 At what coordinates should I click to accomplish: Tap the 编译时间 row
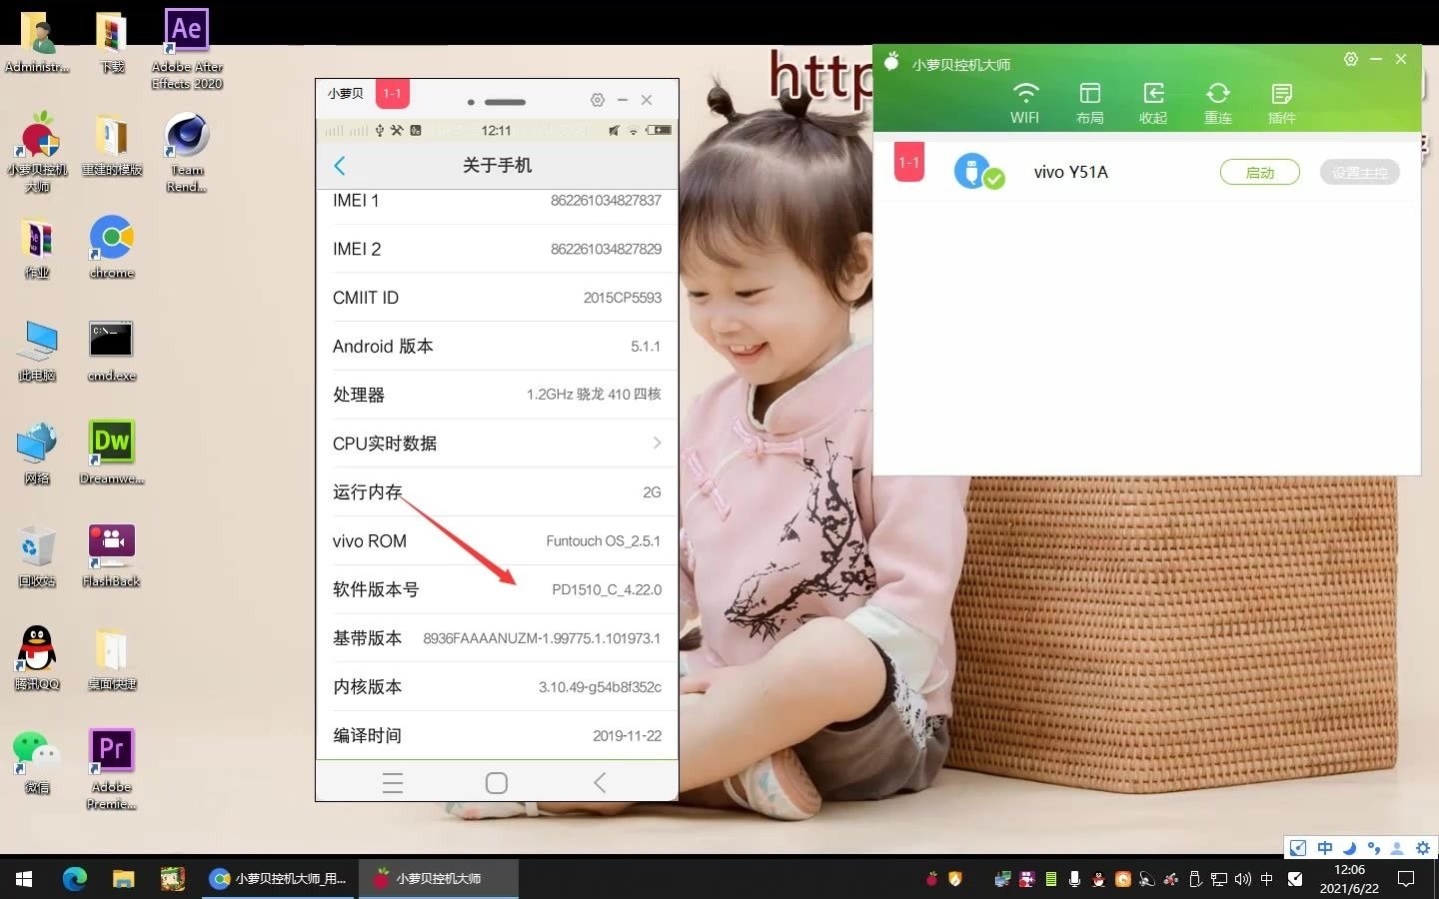(497, 735)
